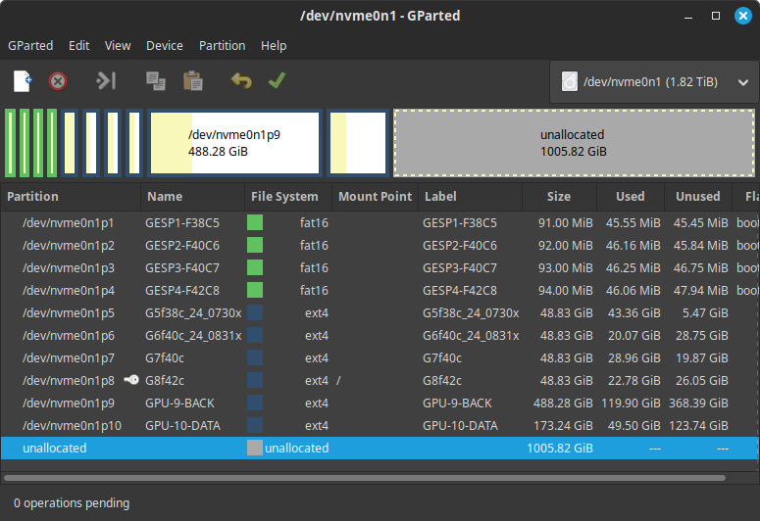Image resolution: width=760 pixels, height=521 pixels.
Task: Click the 43.36 GiB used value
Action: coord(633,312)
